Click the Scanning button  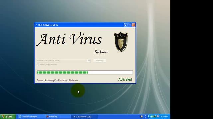pos(100,60)
